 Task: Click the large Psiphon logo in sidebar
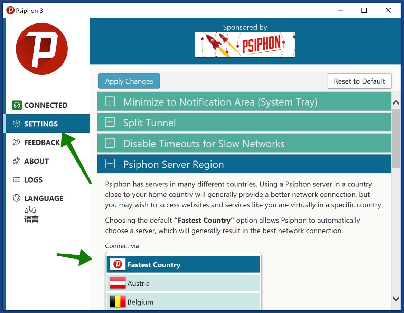click(42, 49)
